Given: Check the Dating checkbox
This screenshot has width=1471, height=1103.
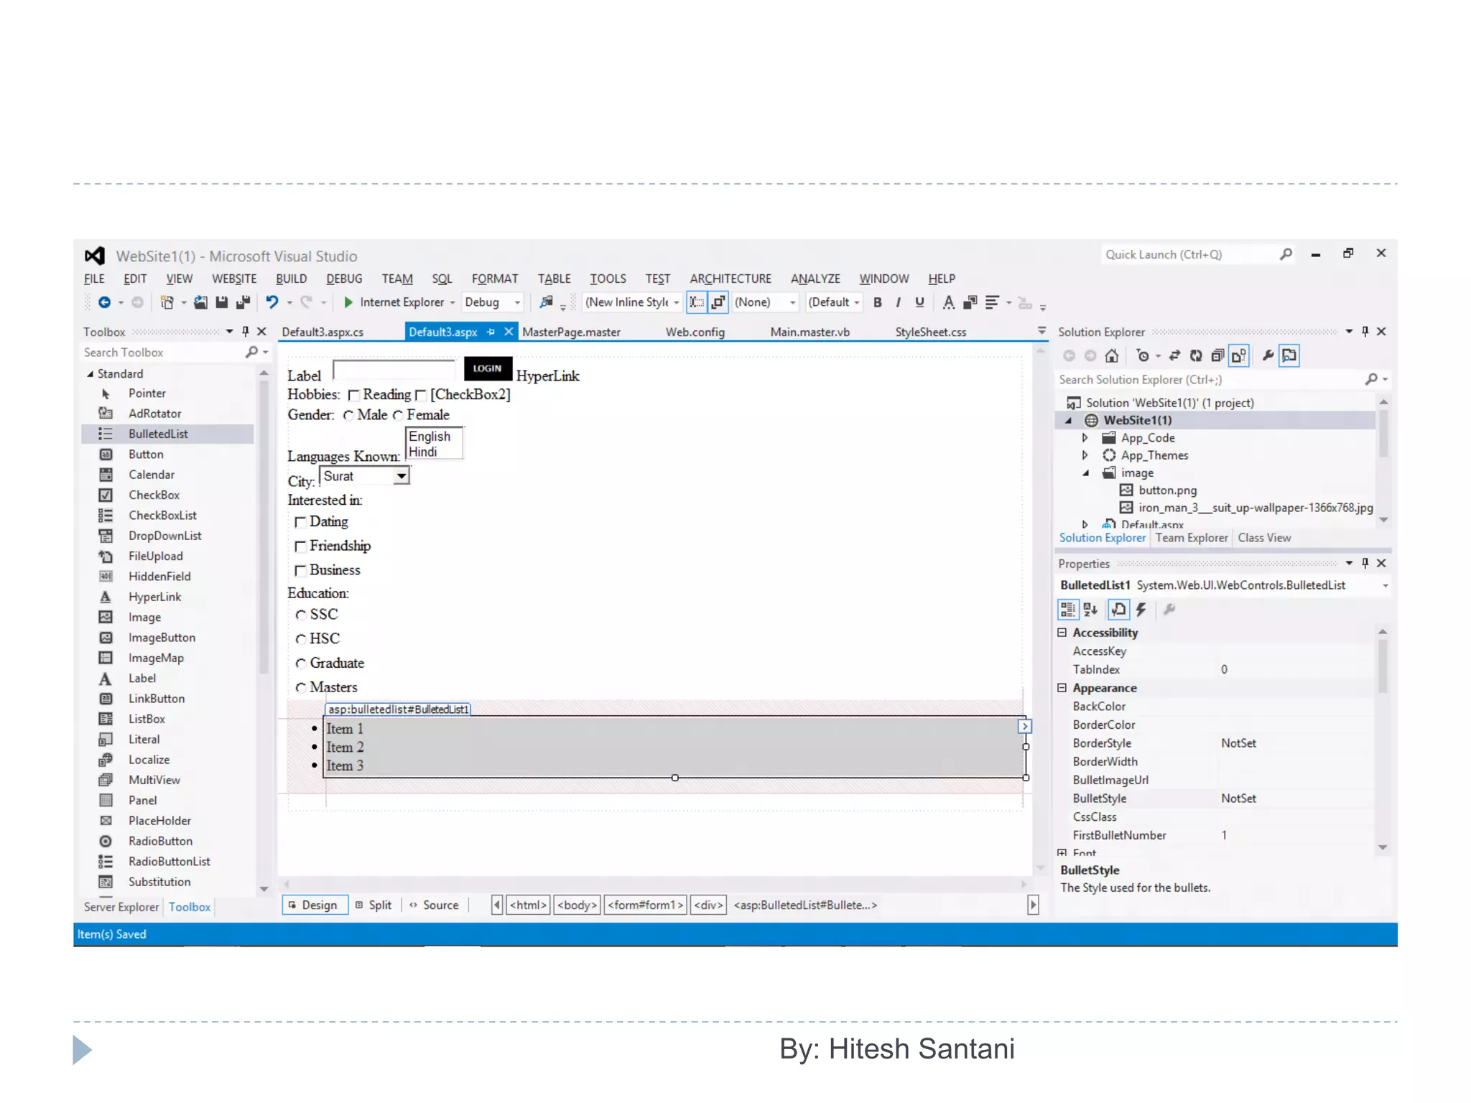Looking at the screenshot, I should 300,522.
